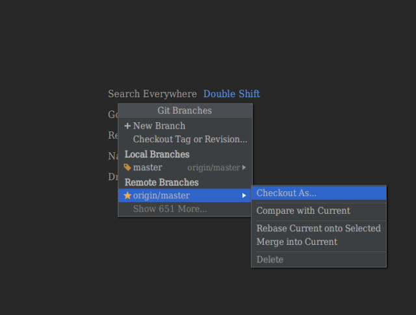The image size is (416, 315).
Task: Click the New Branch text label
Action: (159, 126)
